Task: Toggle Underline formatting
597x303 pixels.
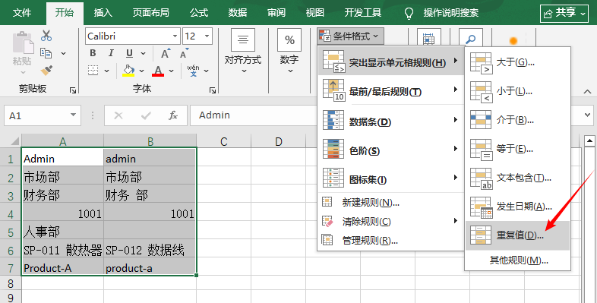Action: pos(129,53)
